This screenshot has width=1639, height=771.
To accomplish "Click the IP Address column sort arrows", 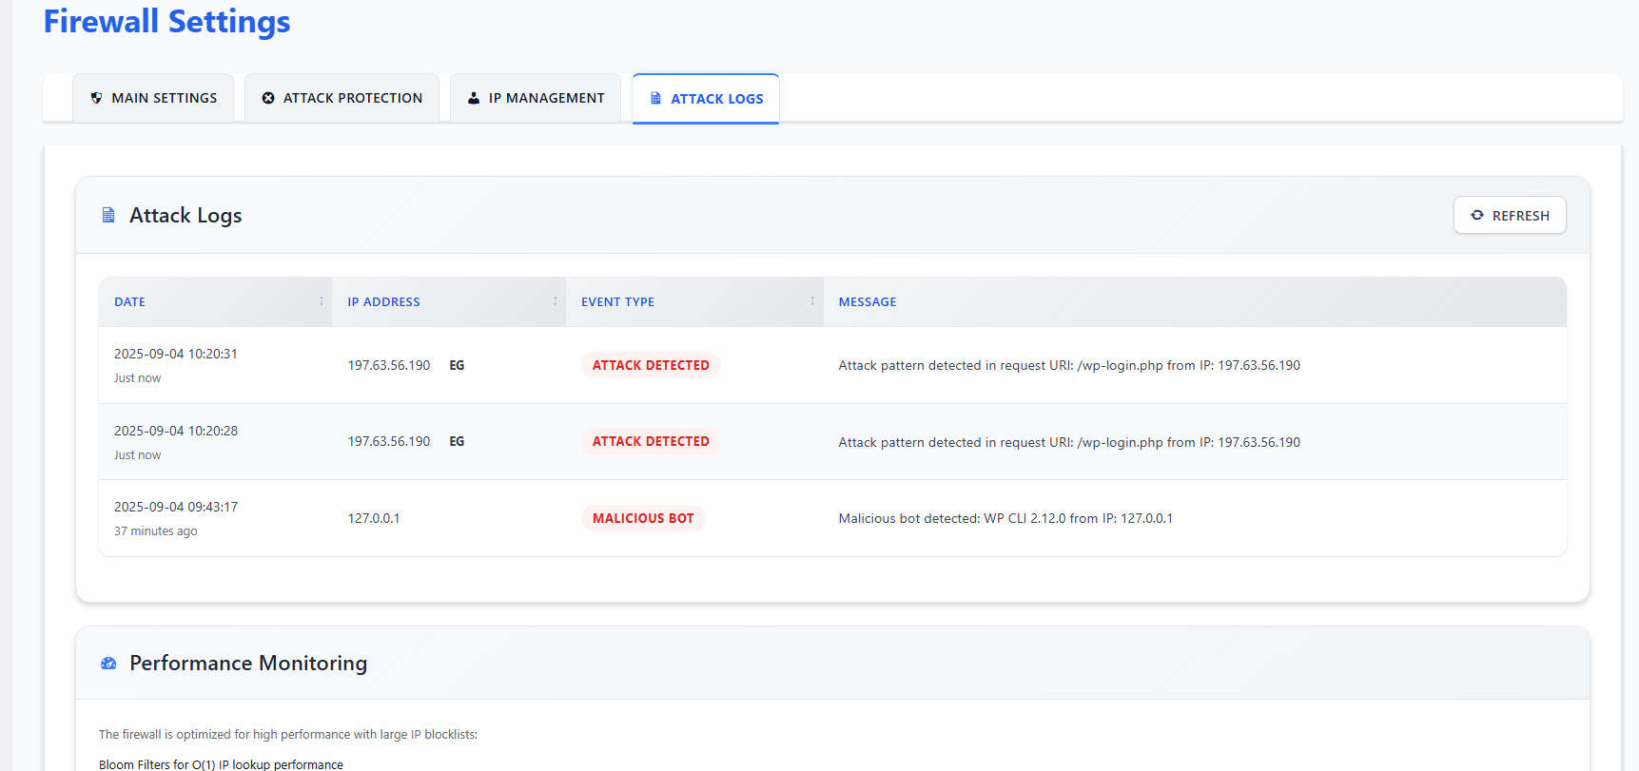I will [x=556, y=301].
